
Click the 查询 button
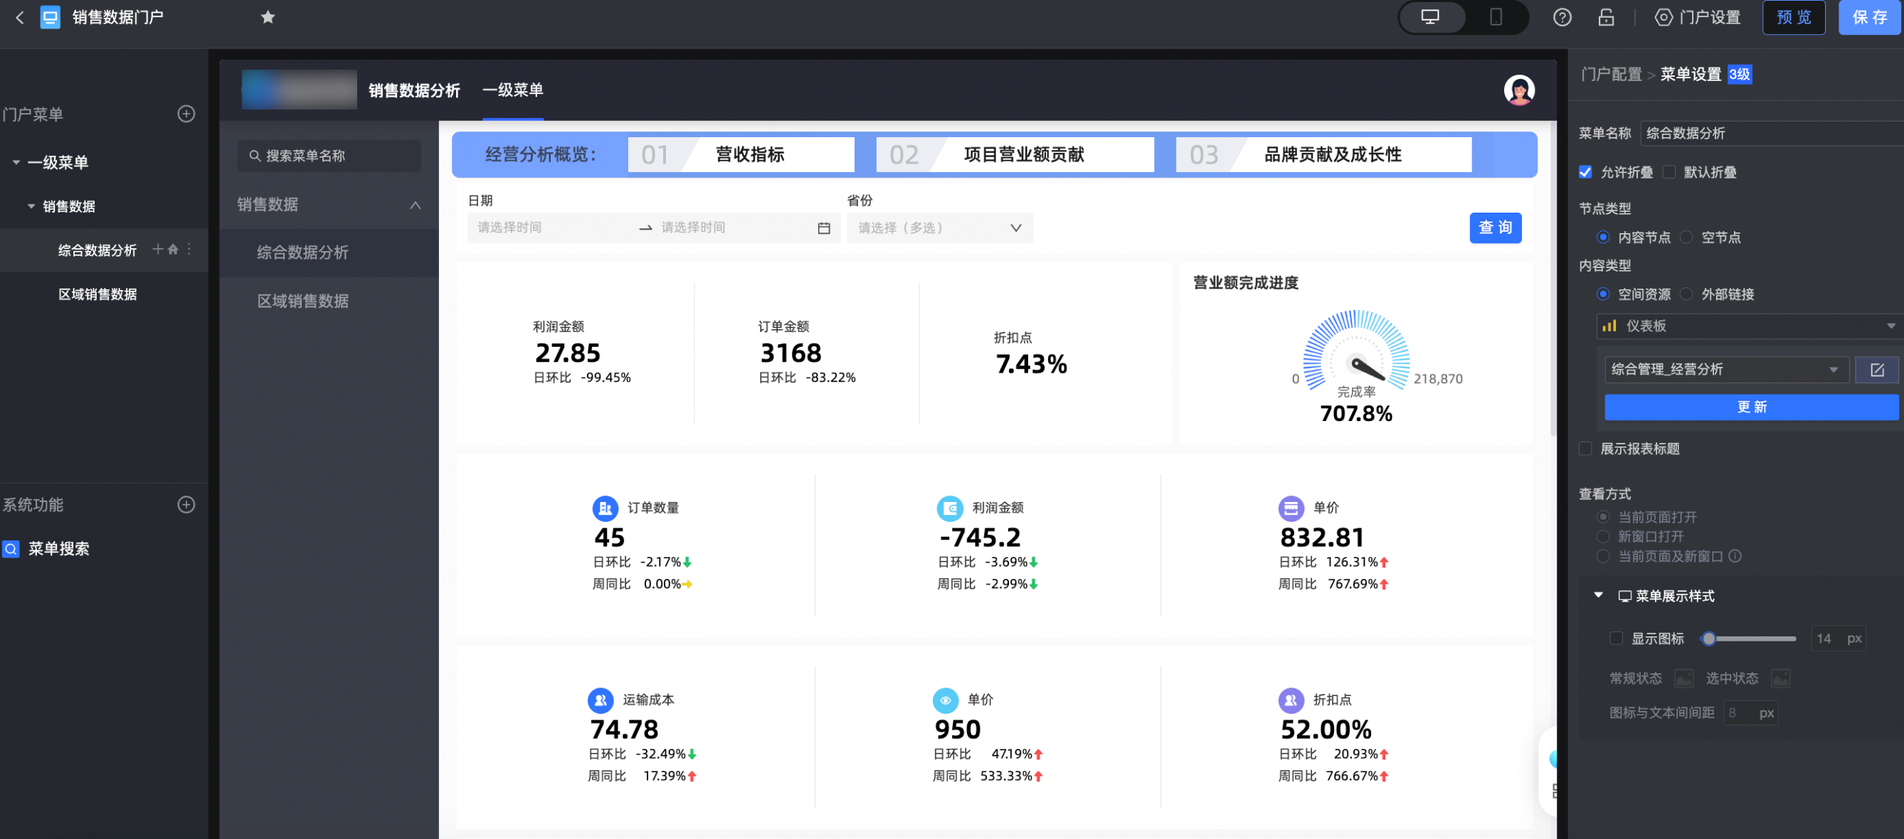1494,228
